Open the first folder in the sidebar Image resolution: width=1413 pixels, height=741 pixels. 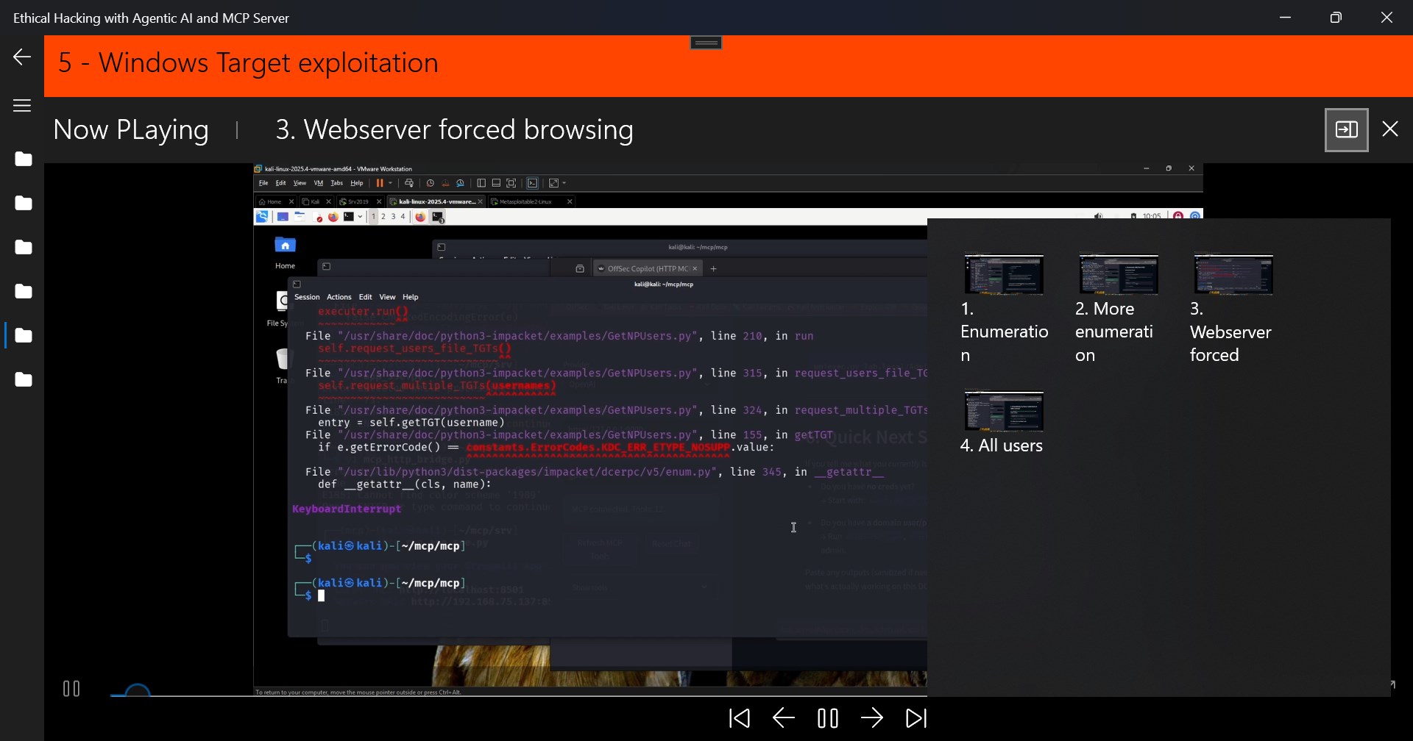pyautogui.click(x=24, y=159)
